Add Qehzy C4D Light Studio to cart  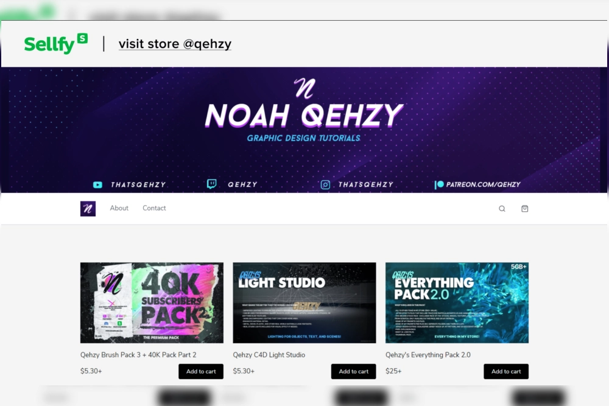(x=353, y=371)
